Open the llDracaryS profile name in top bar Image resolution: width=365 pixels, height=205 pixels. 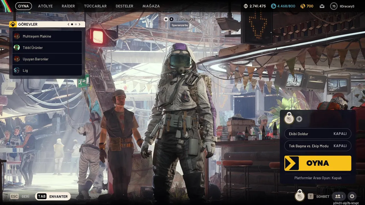(347, 6)
